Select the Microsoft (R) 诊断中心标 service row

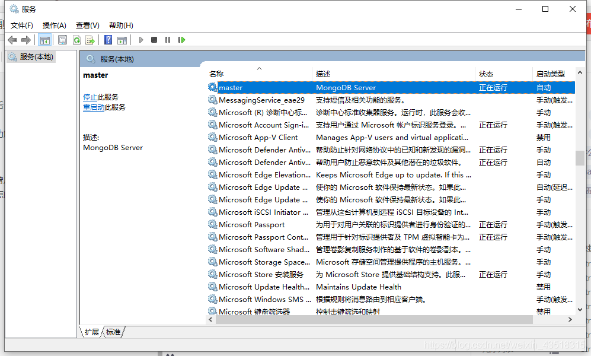tap(391, 112)
